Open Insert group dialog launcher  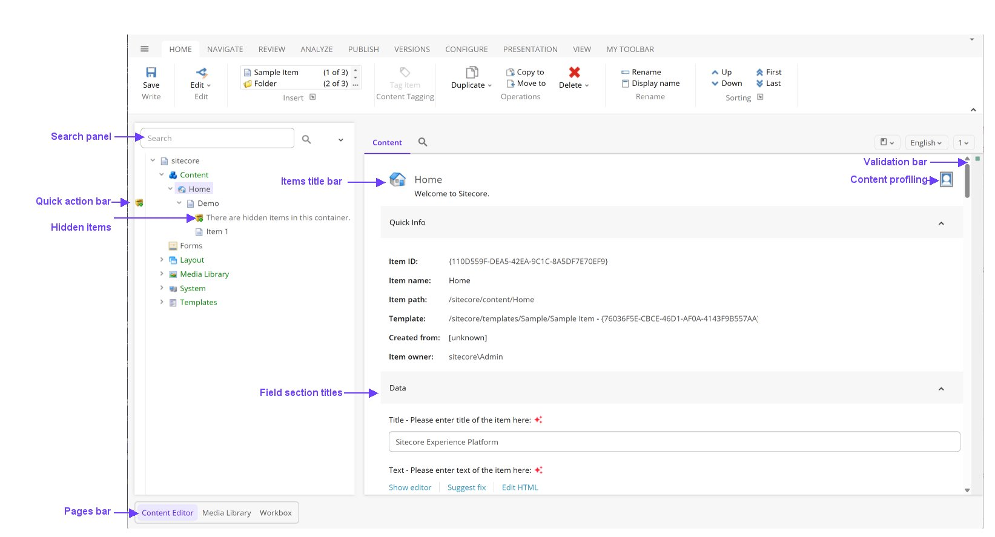pos(312,97)
